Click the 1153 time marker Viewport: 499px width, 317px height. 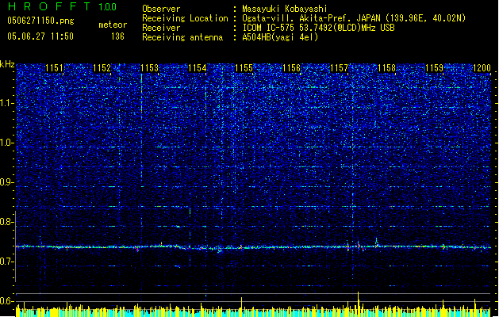[x=149, y=67]
